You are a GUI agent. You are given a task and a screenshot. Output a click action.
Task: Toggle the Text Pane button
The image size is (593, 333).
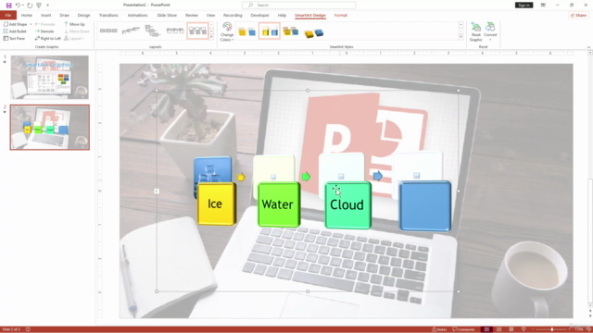(x=15, y=39)
